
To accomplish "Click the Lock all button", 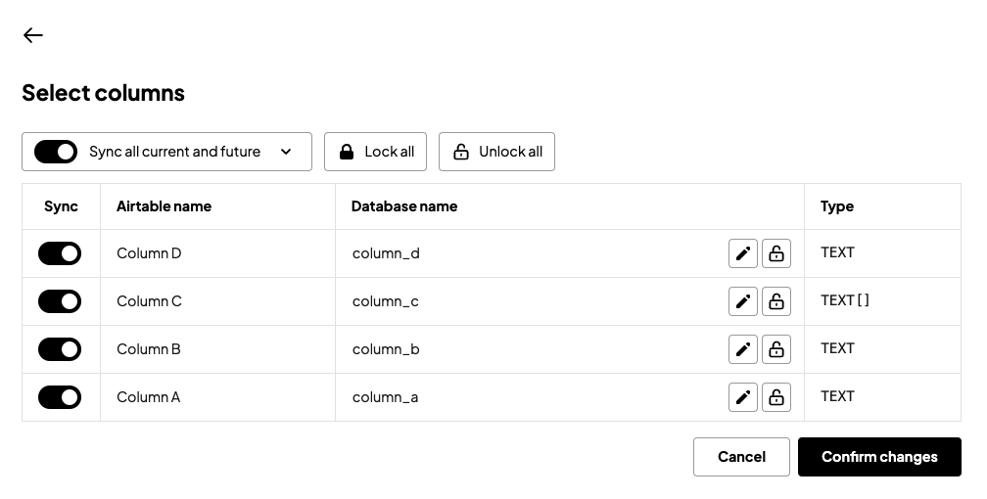I will [375, 152].
